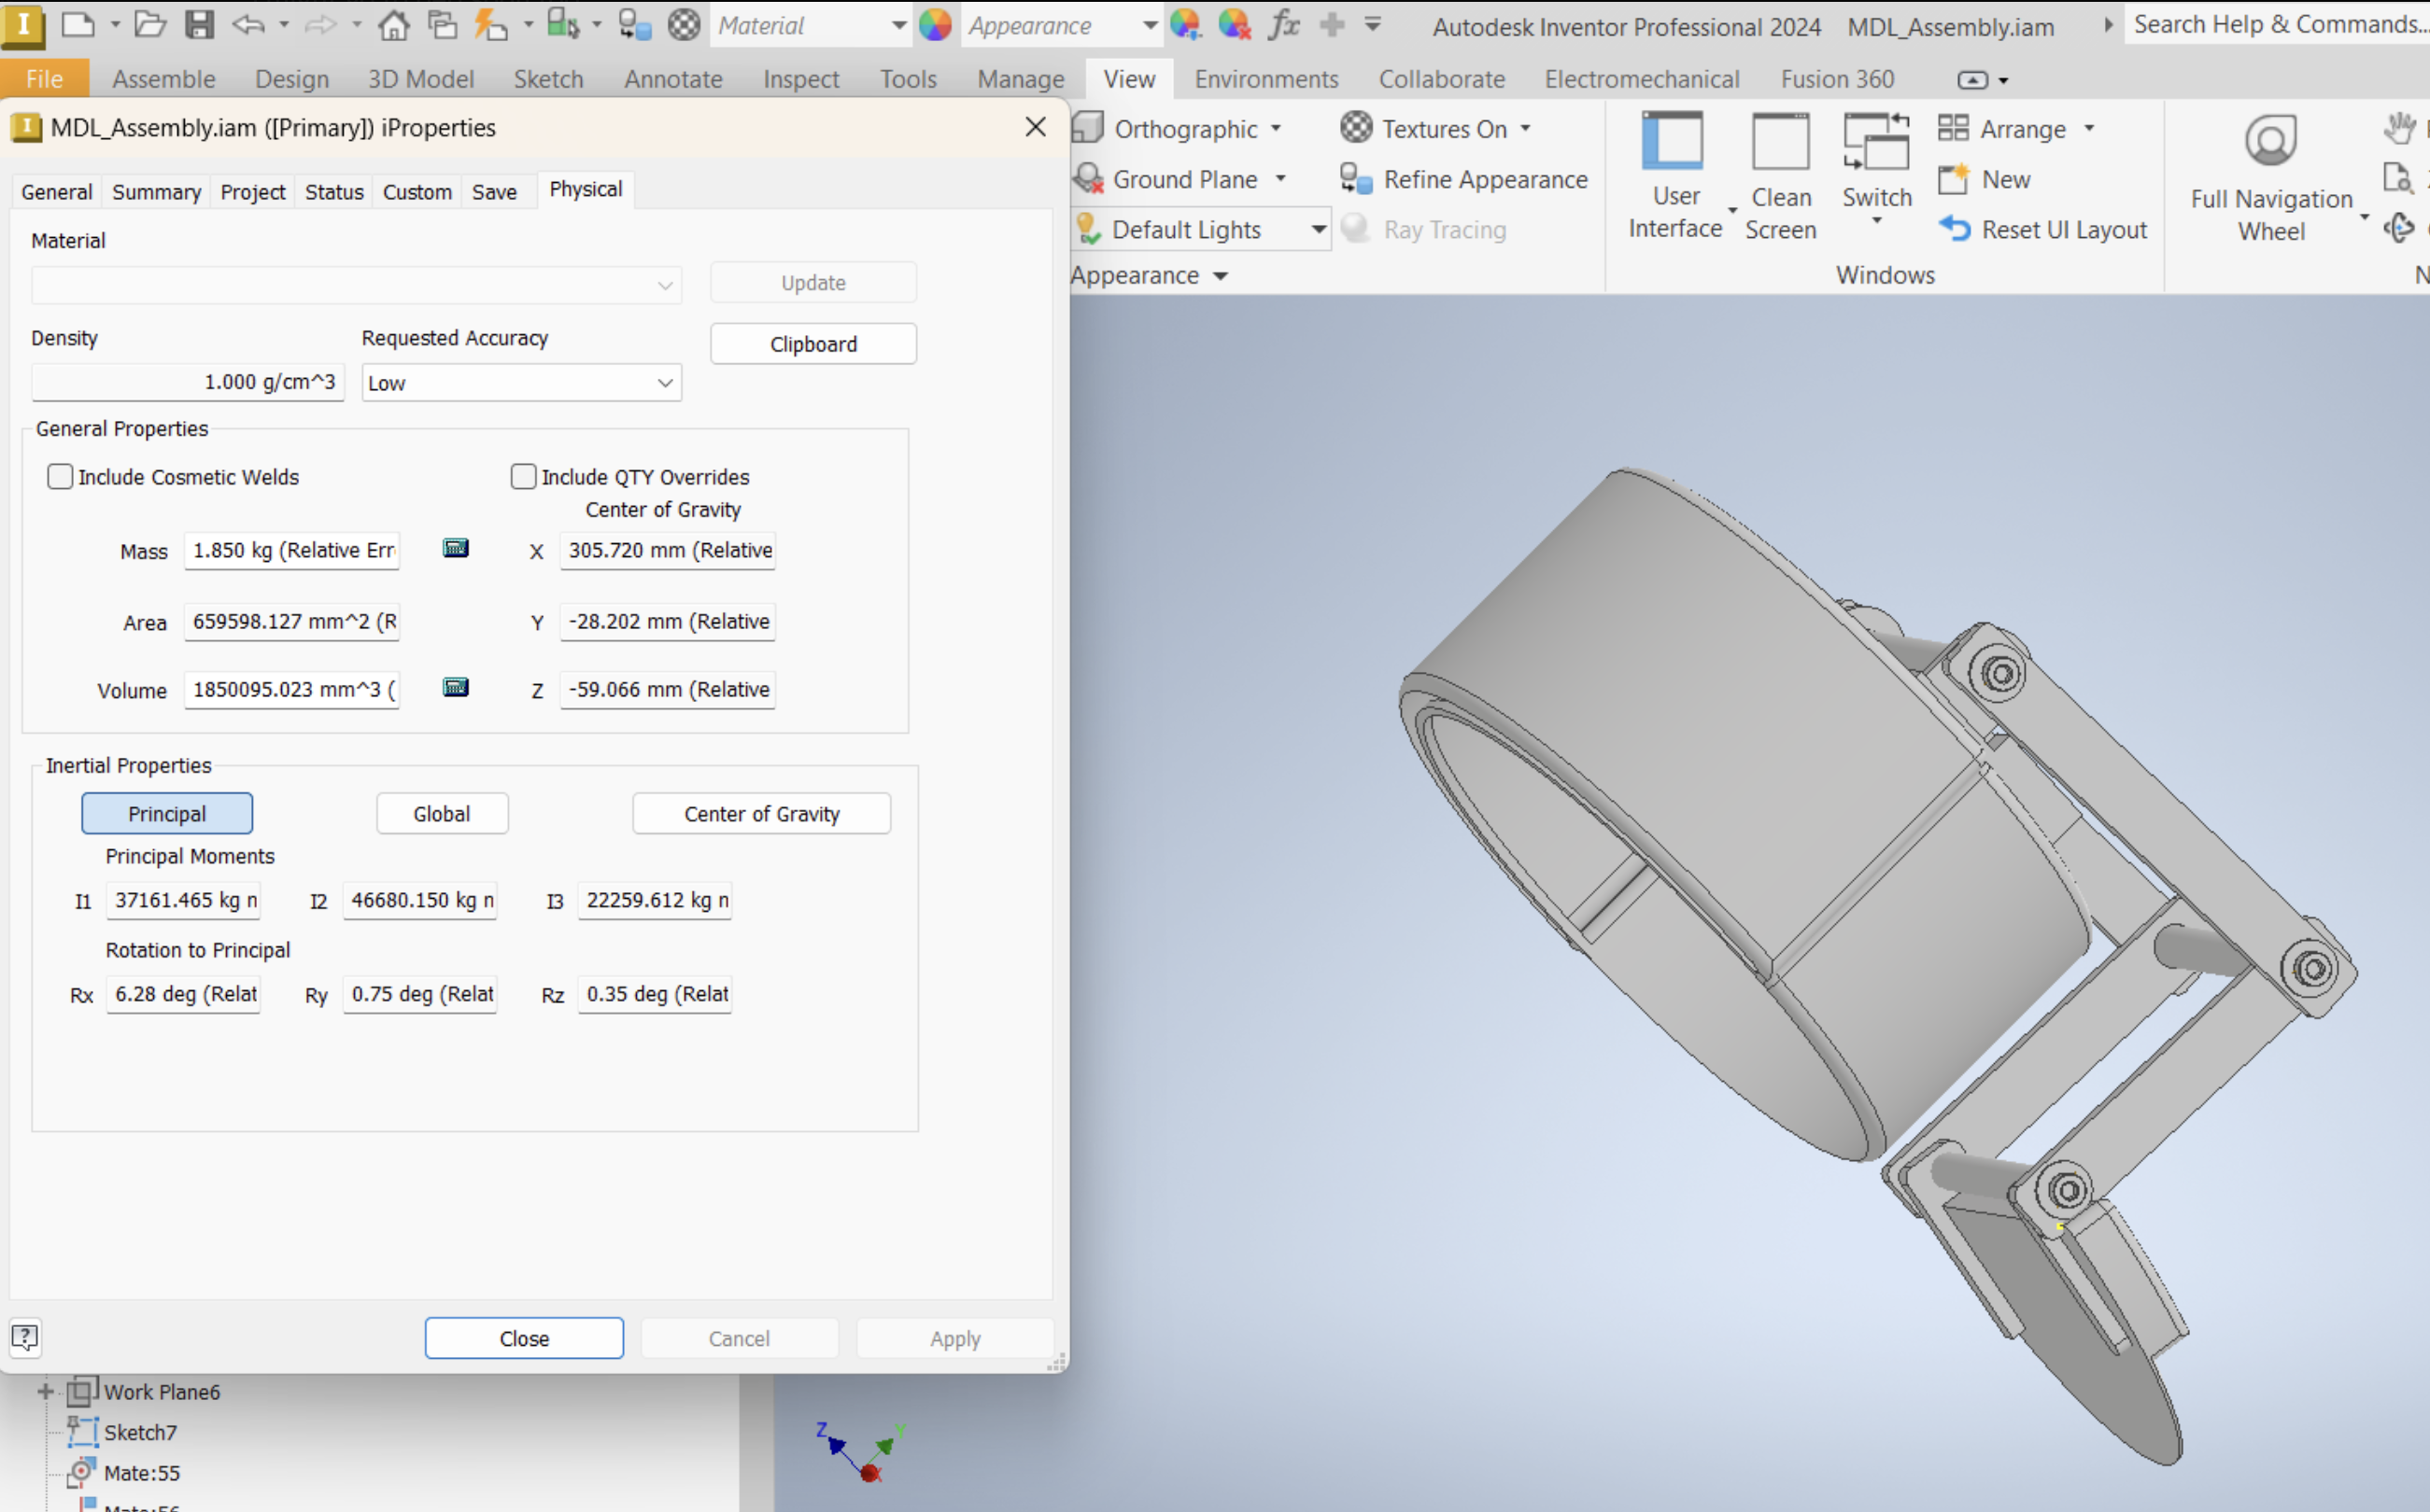The height and width of the screenshot is (1512, 2430).
Task: Expand the Work Plane6 tree node
Action: [x=45, y=1391]
